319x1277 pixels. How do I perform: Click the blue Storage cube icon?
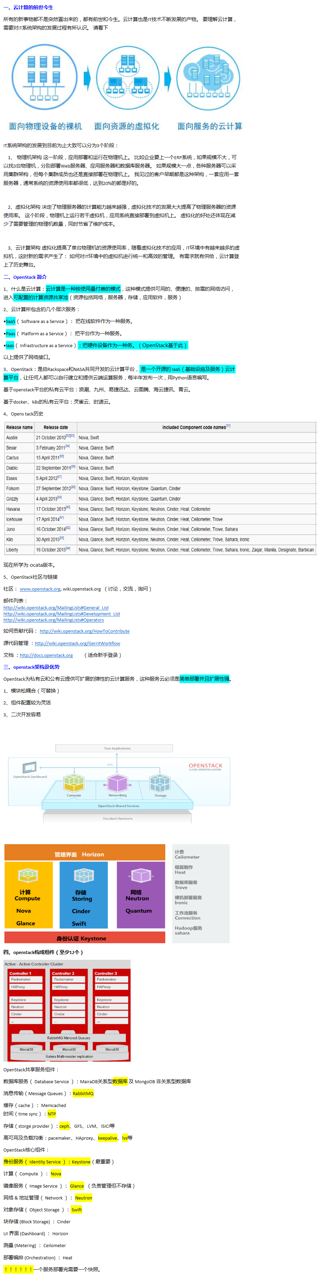(160, 783)
